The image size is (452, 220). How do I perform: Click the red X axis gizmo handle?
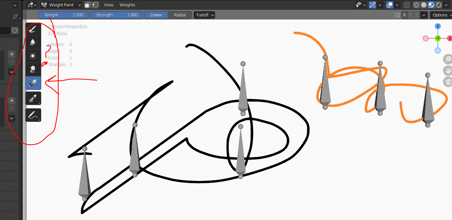(450, 38)
